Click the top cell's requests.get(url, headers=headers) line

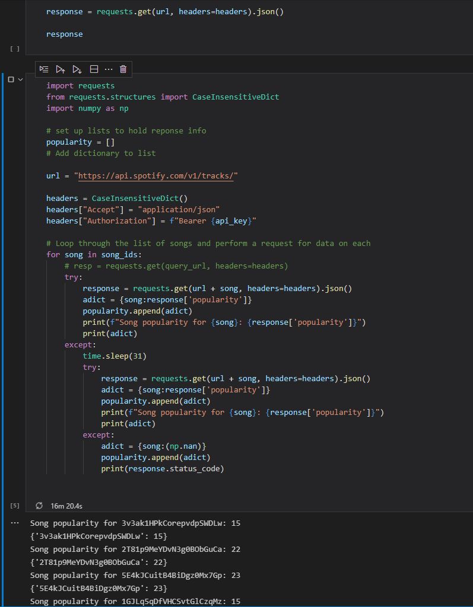165,12
